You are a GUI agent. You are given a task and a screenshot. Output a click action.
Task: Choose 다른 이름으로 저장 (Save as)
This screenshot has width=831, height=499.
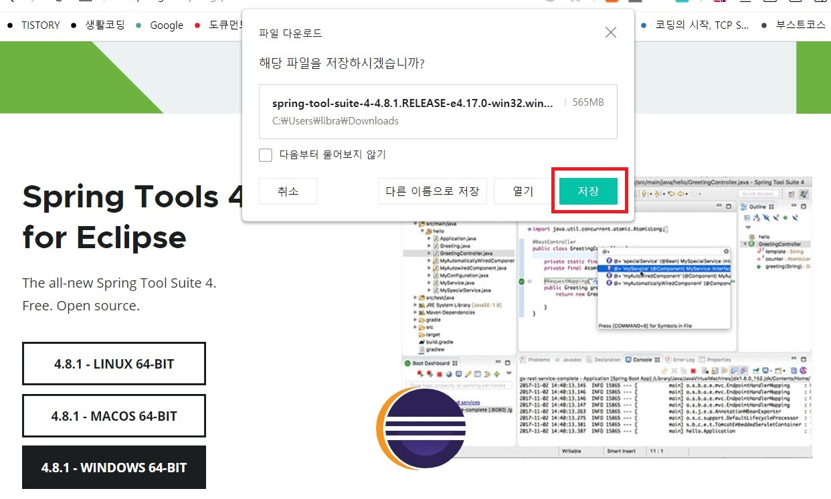tap(432, 191)
